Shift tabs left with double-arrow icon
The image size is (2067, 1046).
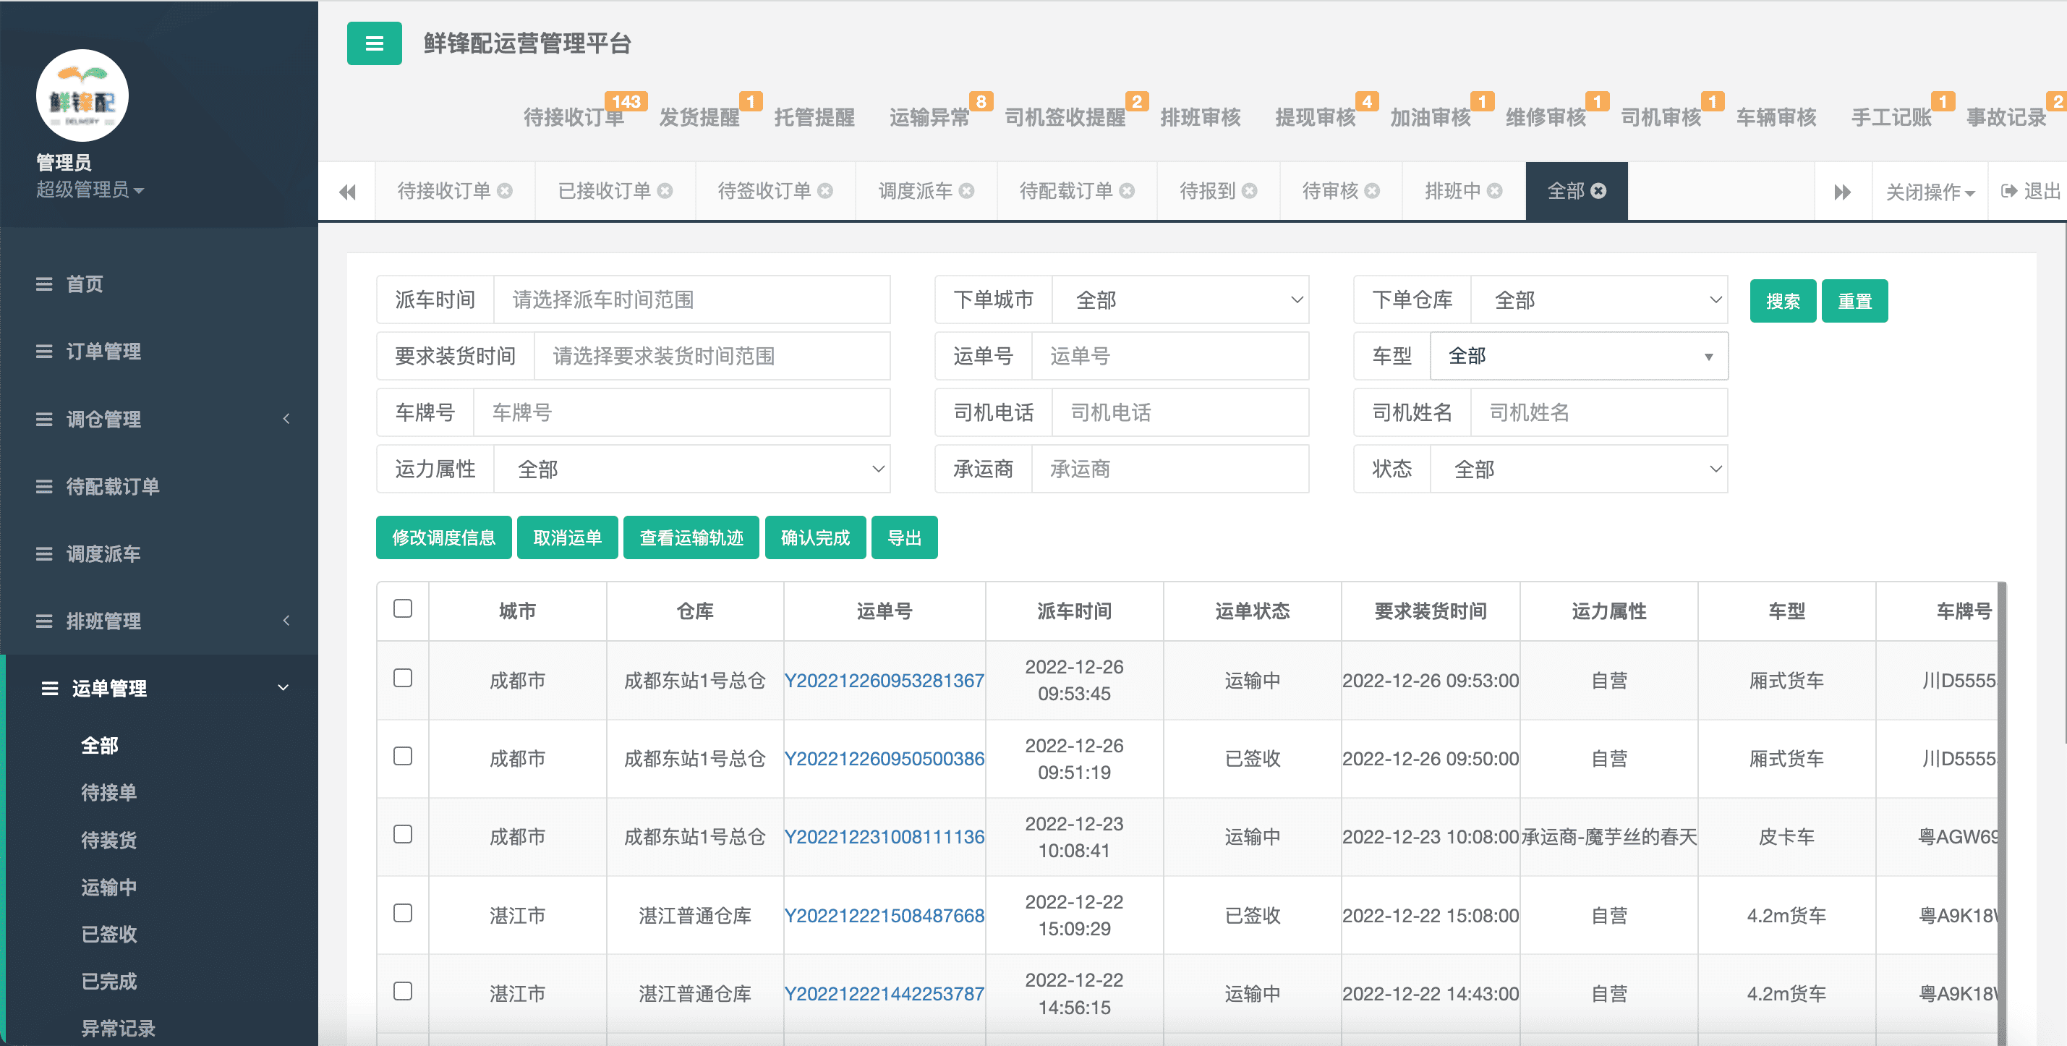coord(347,192)
